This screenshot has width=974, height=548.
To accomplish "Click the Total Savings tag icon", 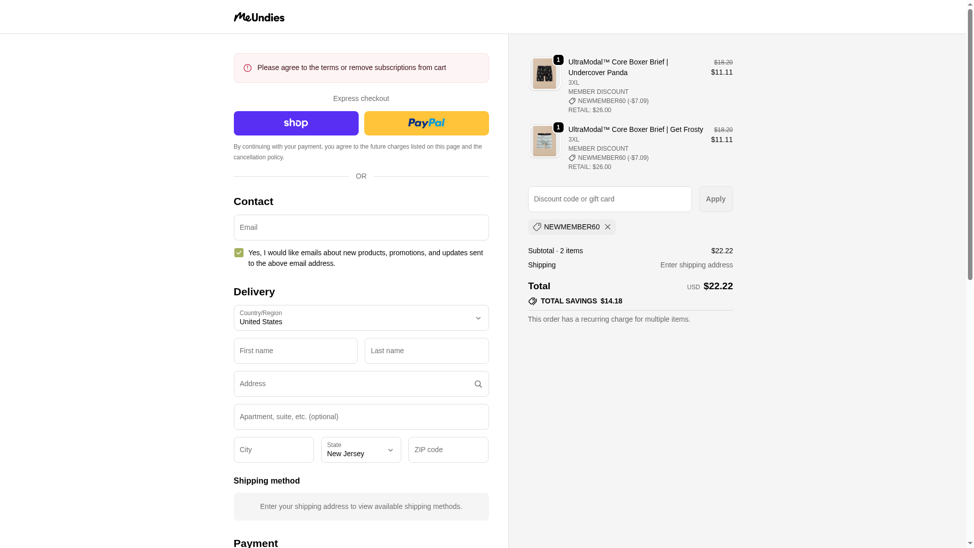I will pyautogui.click(x=532, y=301).
